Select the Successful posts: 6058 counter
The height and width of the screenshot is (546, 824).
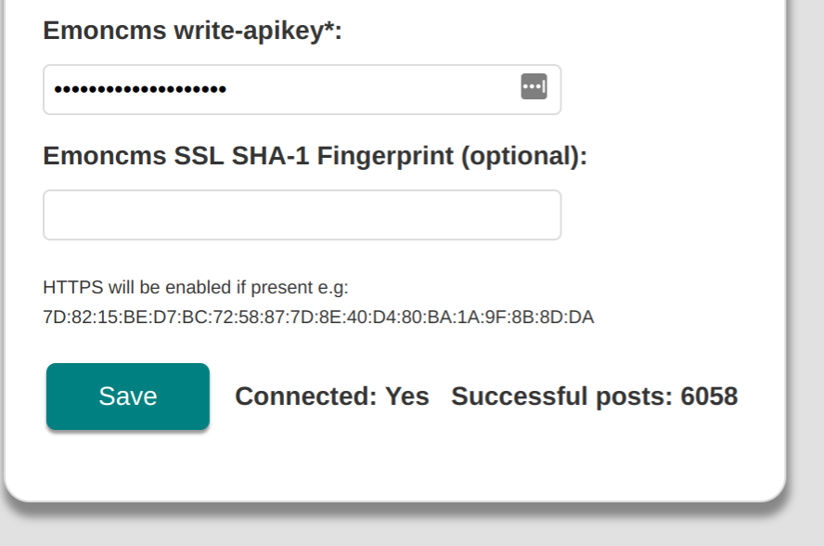tap(593, 396)
